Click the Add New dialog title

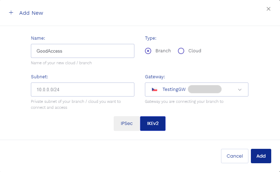tap(31, 13)
